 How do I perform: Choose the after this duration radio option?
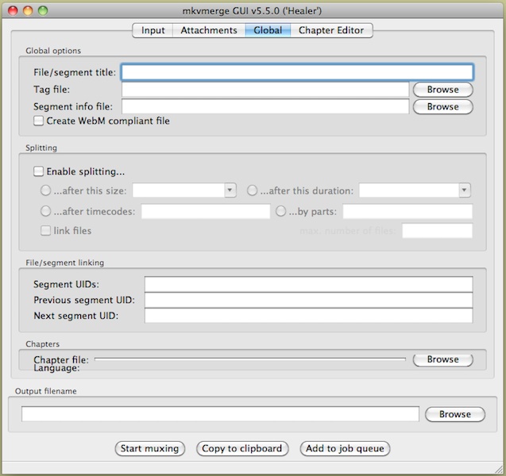pos(253,190)
